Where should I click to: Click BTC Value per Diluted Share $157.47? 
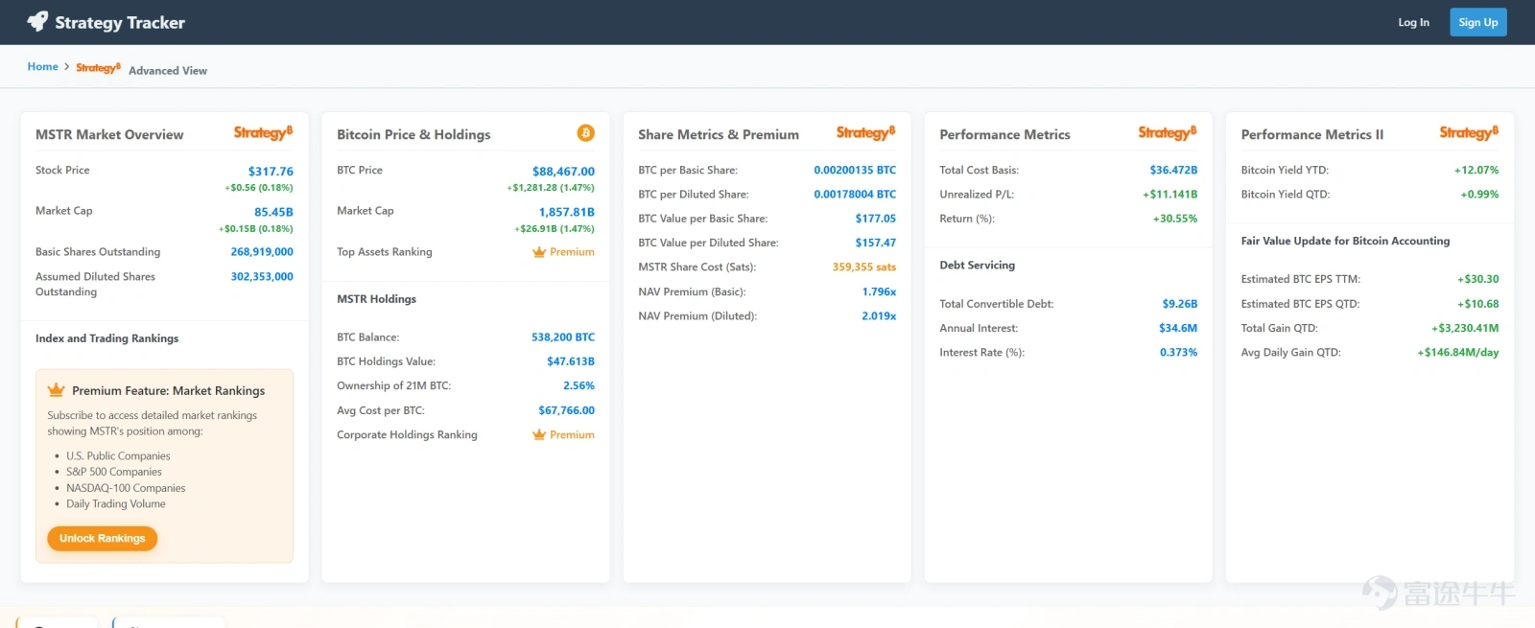(876, 243)
